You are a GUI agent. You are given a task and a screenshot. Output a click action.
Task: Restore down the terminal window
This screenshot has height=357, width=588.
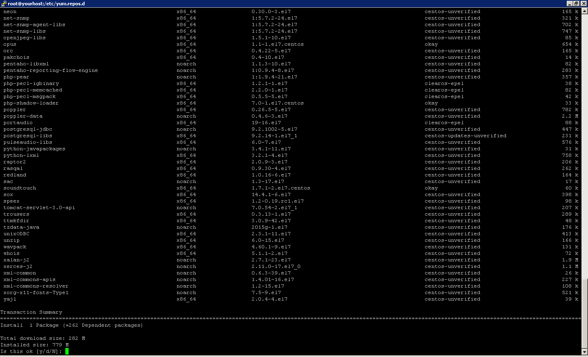[576, 3]
